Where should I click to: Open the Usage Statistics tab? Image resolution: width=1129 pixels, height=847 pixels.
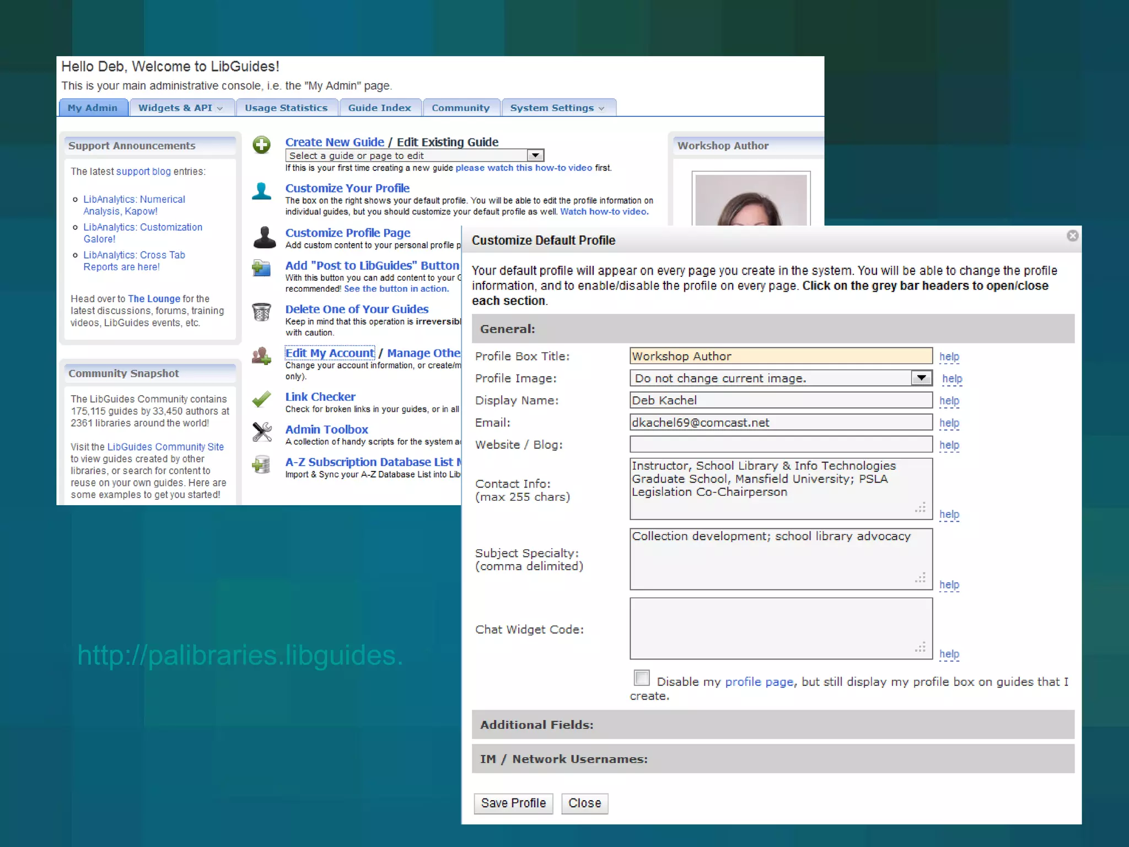tap(286, 108)
